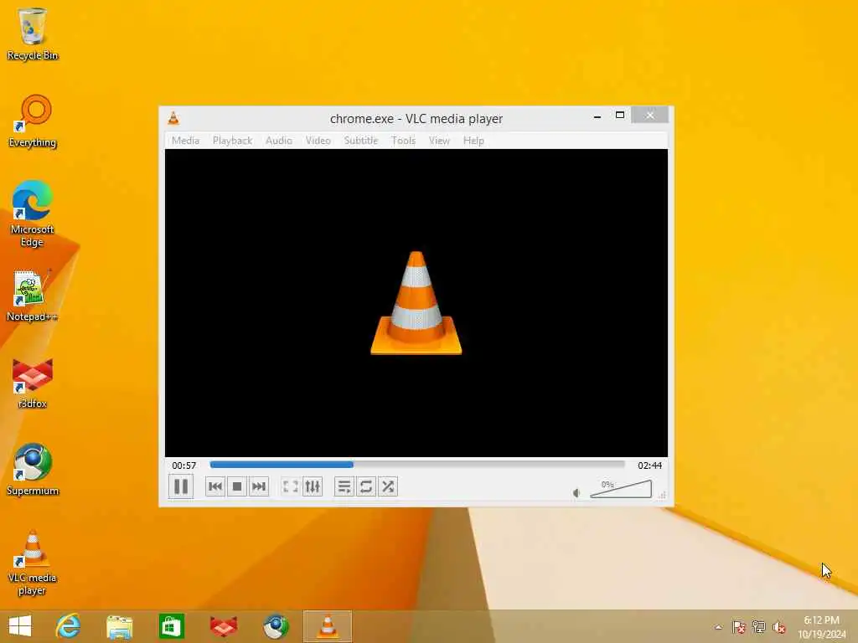This screenshot has width=858, height=643.
Task: Open taskbar clock showing 6:12 PM
Action: (x=821, y=626)
